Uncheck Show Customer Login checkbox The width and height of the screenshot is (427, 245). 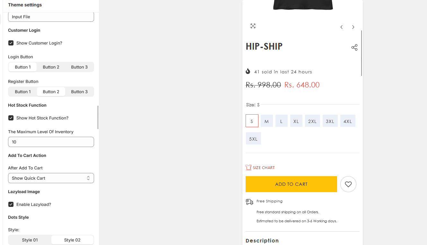click(x=11, y=43)
